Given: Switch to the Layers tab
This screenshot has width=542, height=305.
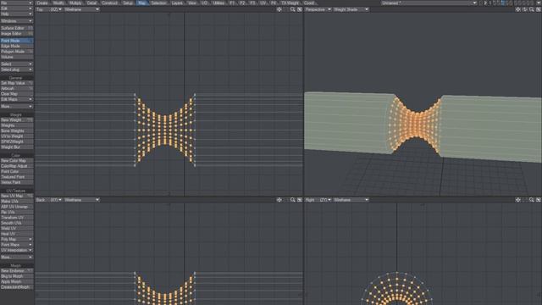Looking at the screenshot, I should pos(177,3).
